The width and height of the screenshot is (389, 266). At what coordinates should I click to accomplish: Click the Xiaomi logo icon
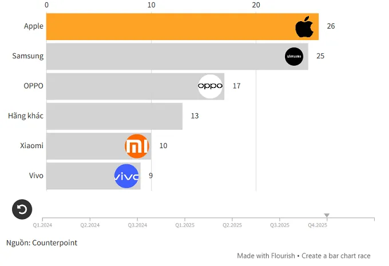point(137,146)
